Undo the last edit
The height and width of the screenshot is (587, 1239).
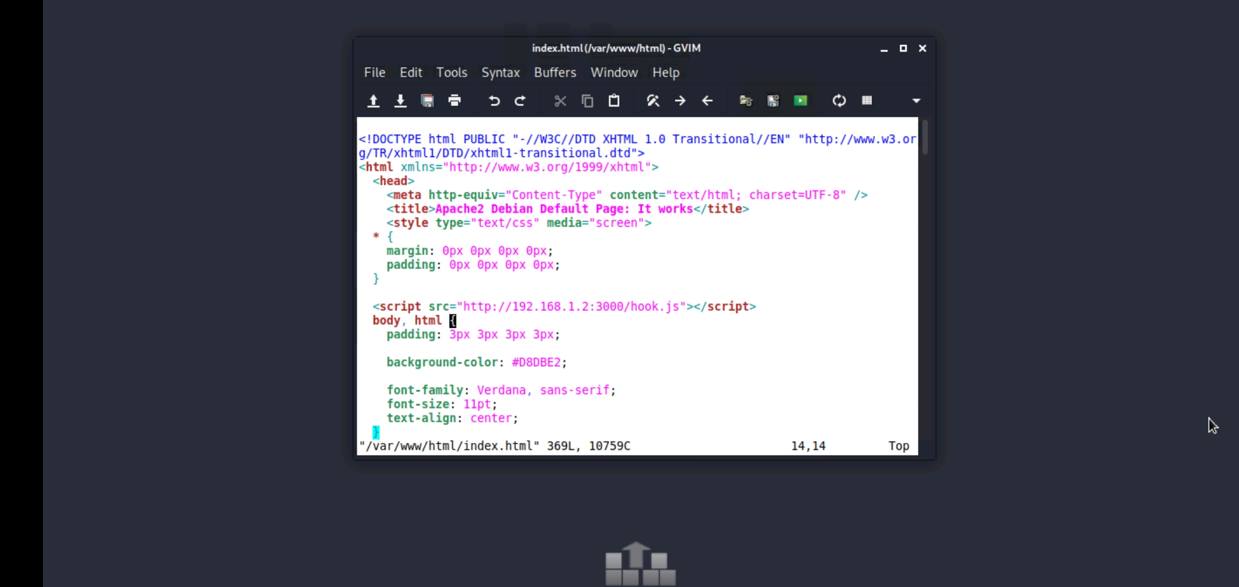pyautogui.click(x=493, y=101)
